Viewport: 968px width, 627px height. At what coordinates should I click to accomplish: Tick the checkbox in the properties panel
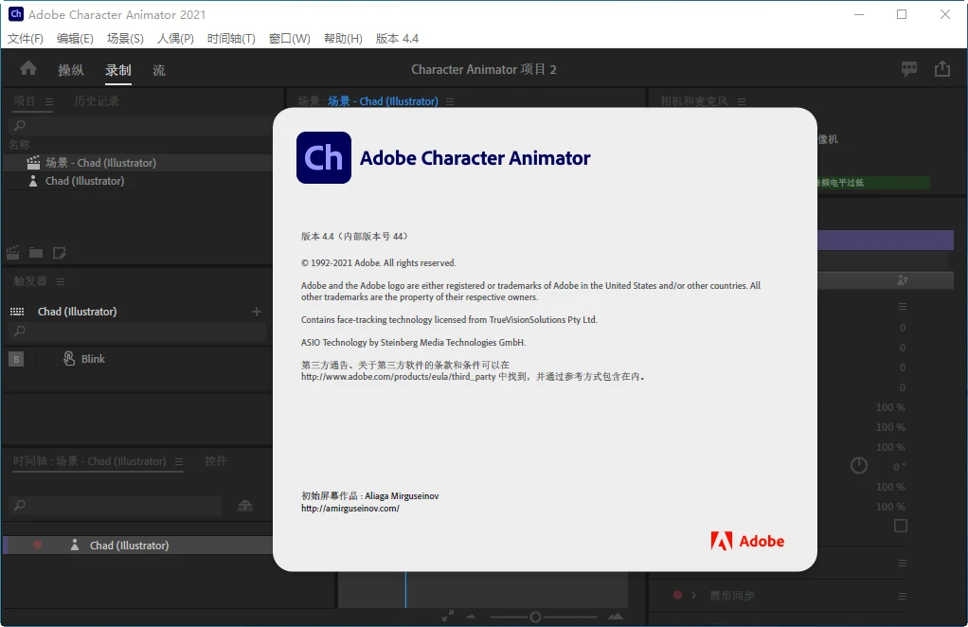pyautogui.click(x=900, y=526)
